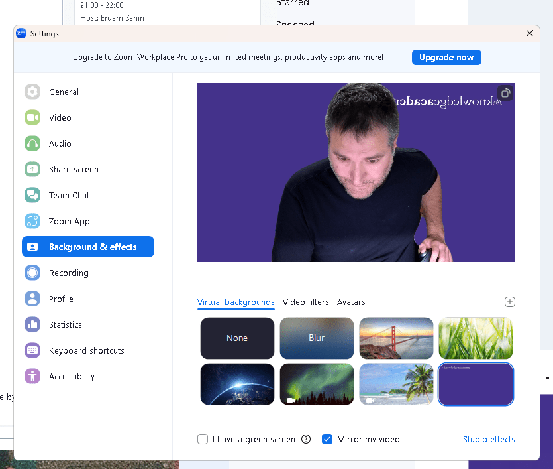
Task: Click the Profile label in sidebar
Action: tap(61, 299)
